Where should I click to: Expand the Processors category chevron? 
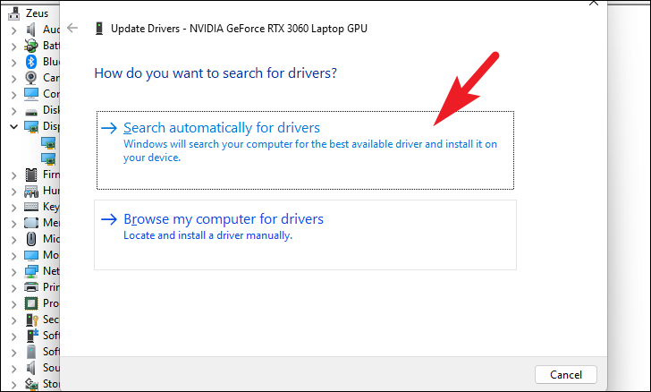point(13,304)
